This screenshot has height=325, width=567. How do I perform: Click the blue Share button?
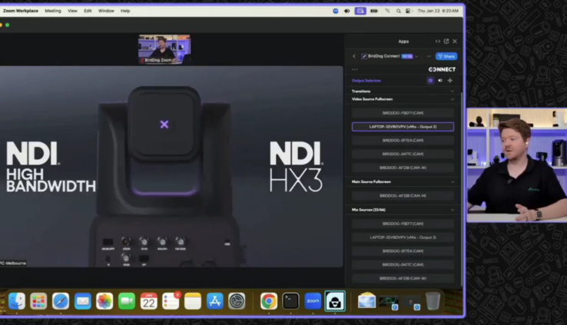tap(446, 56)
